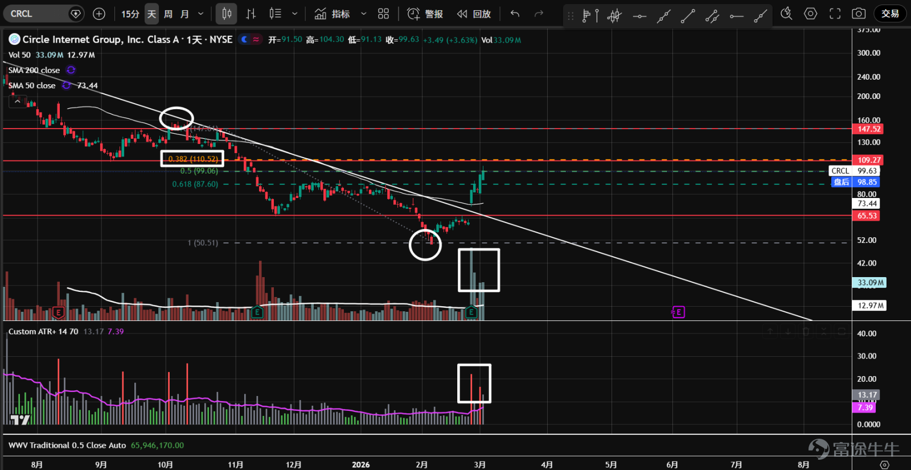The height and width of the screenshot is (470, 911).
Task: Click the 109.27 price axis label
Action: click(868, 160)
